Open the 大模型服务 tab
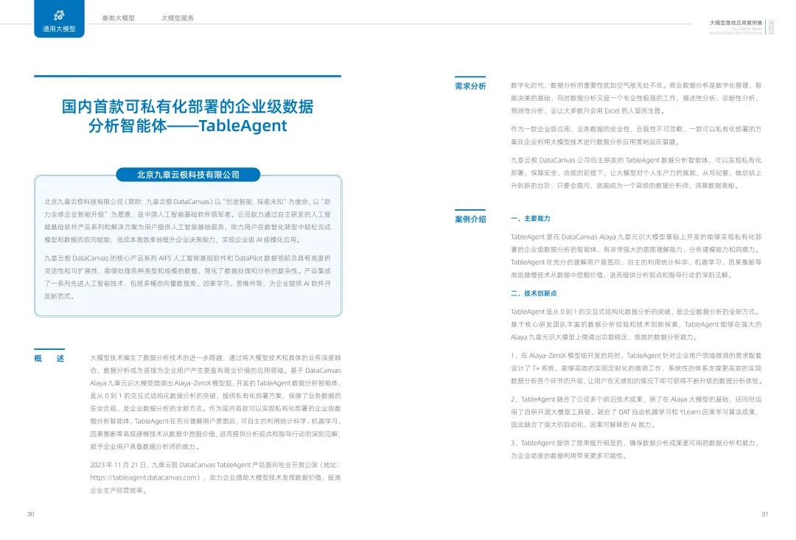Screen dimensions: 796x540 click(178, 18)
